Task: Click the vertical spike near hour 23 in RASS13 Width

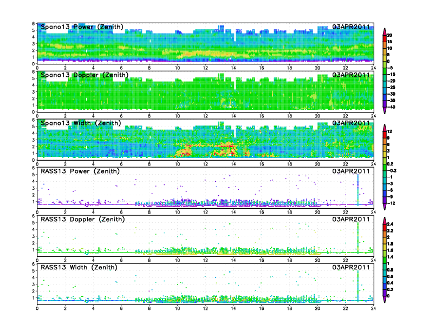Action: click(358, 286)
